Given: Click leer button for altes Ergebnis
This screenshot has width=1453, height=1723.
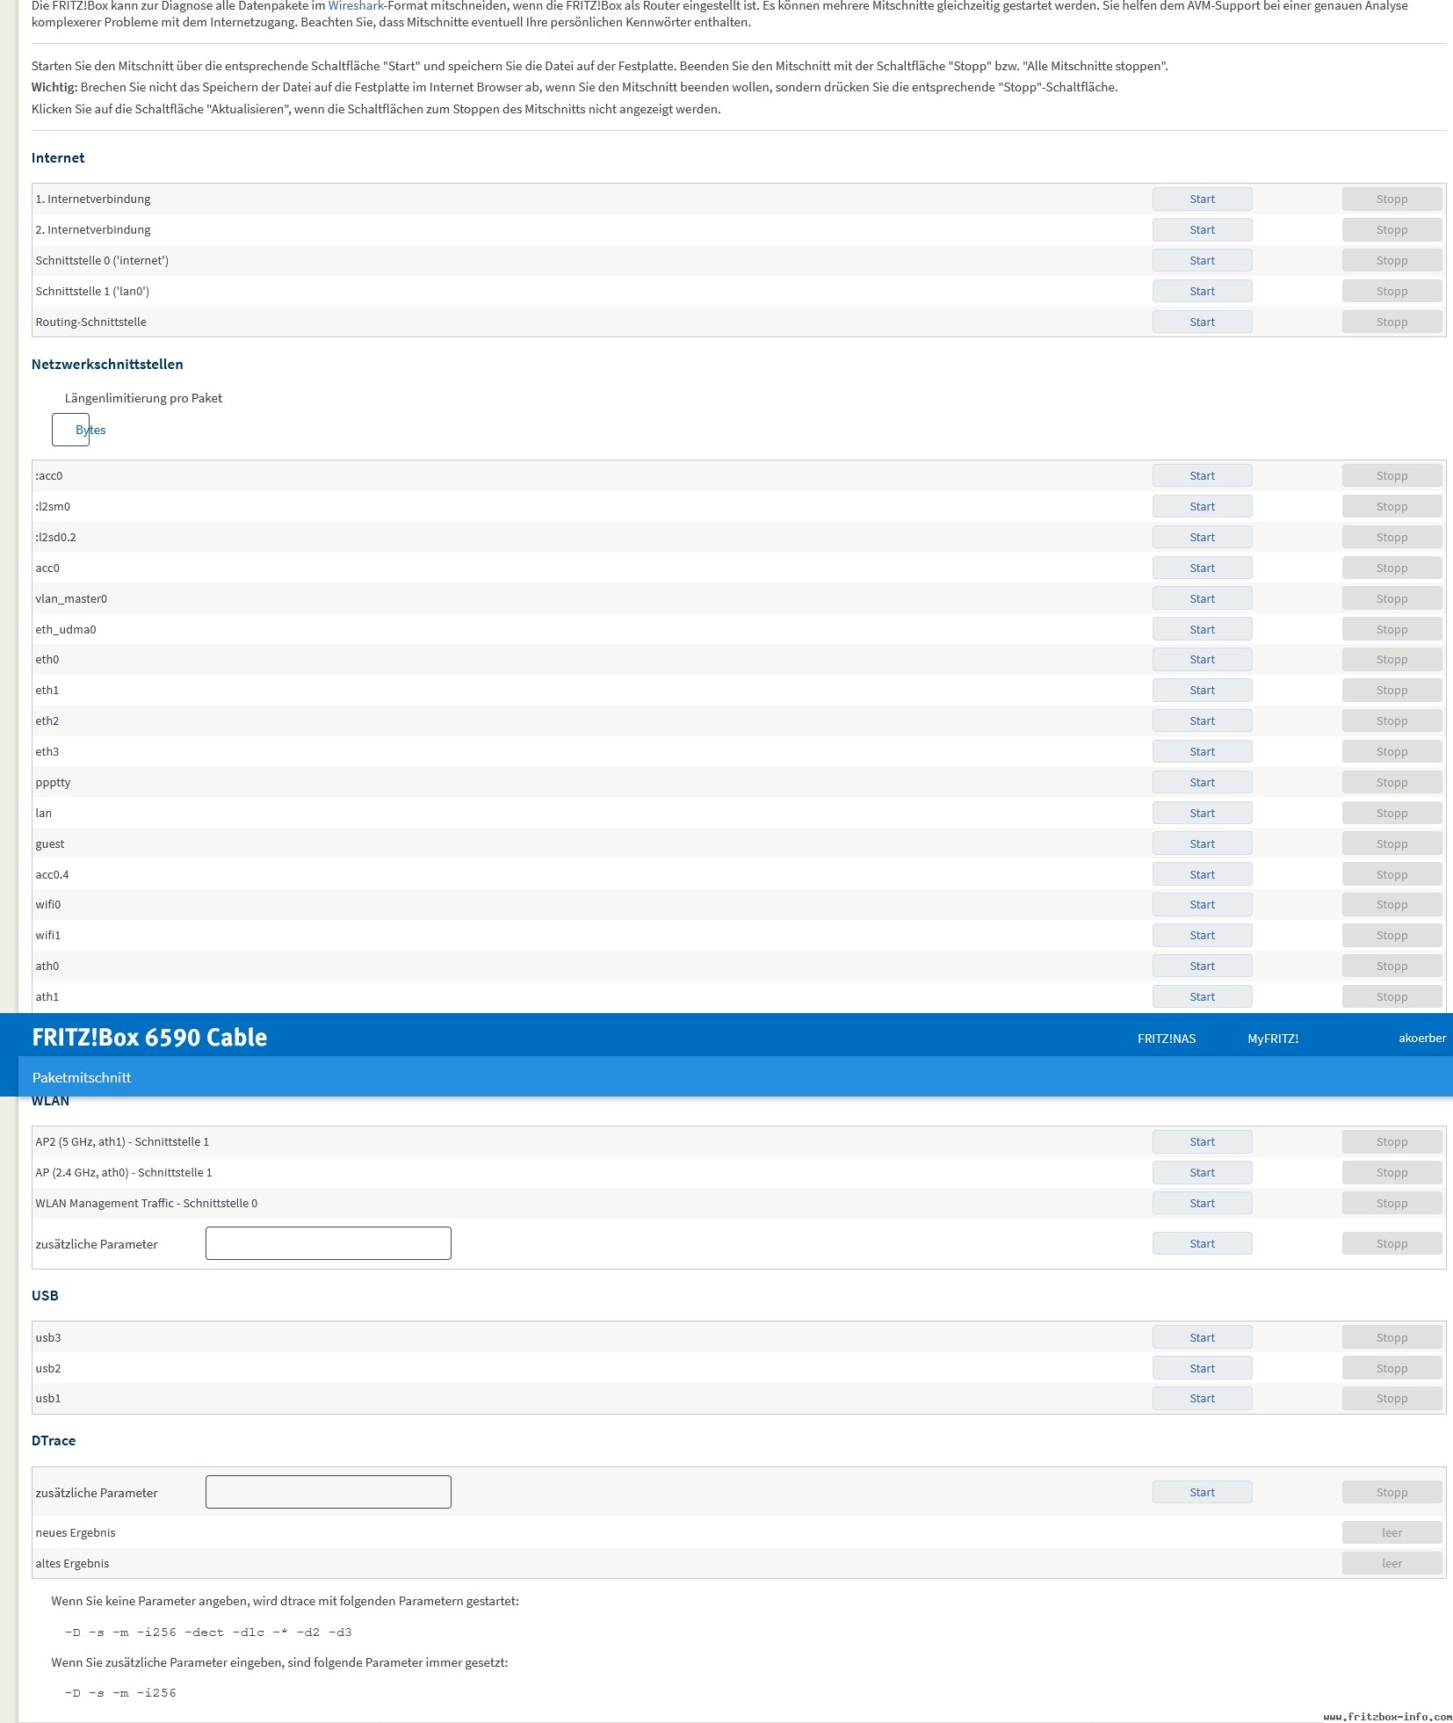Looking at the screenshot, I should tap(1392, 1564).
